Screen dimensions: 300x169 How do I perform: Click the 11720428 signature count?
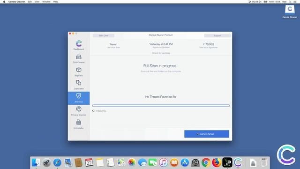pyautogui.click(x=208, y=44)
